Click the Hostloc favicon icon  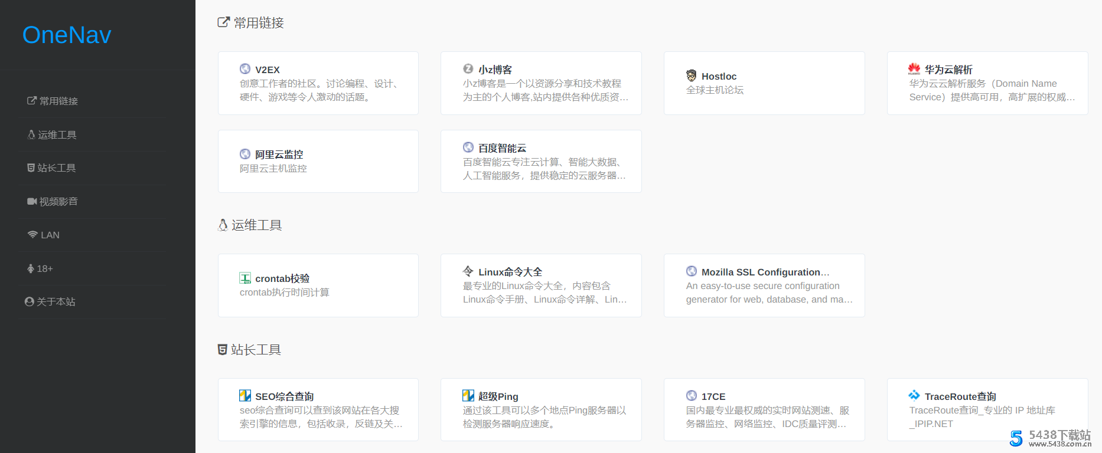[x=691, y=75]
